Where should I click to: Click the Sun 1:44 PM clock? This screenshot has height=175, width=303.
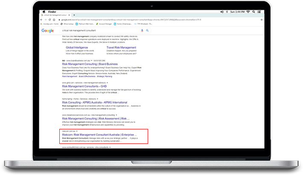[237, 12]
